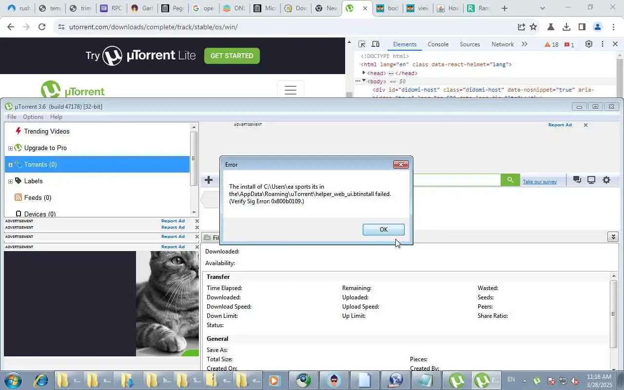Close the Error dialog with the red X
Screen dimensions: 624x390
coord(401,164)
